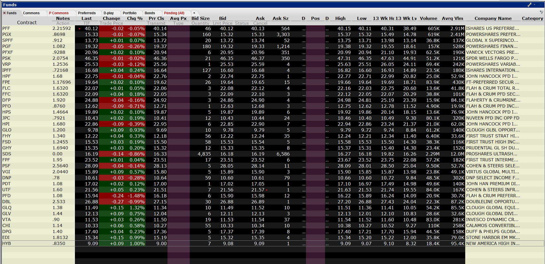Open the P Commons tab

click(59, 13)
